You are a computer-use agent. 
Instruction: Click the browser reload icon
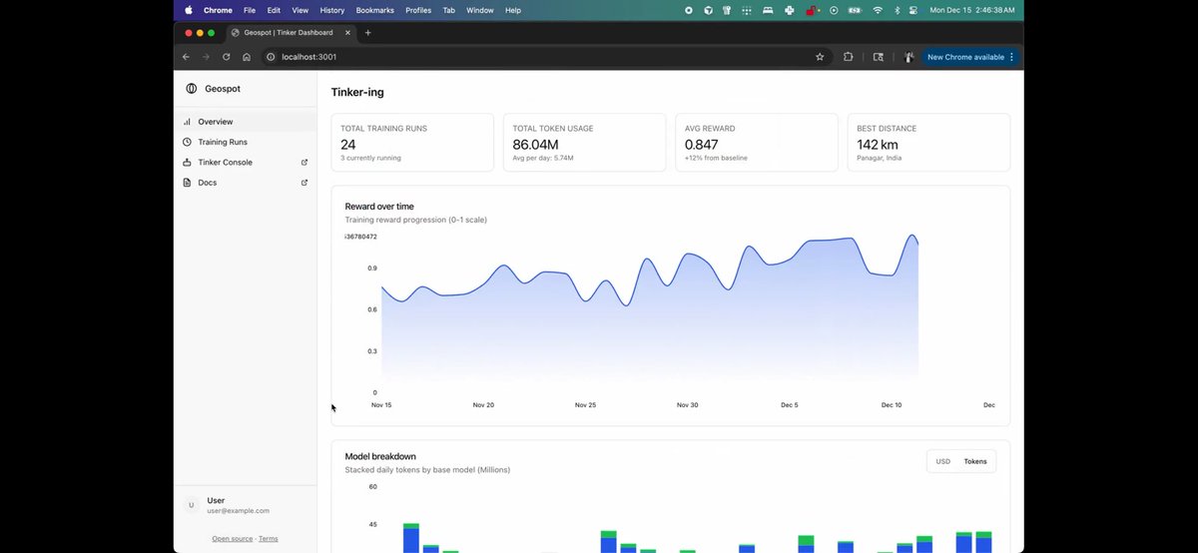point(227,57)
